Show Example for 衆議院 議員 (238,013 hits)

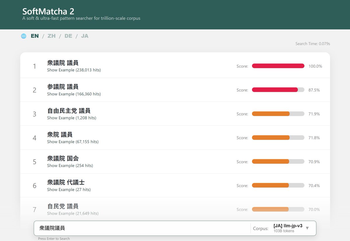74,70
